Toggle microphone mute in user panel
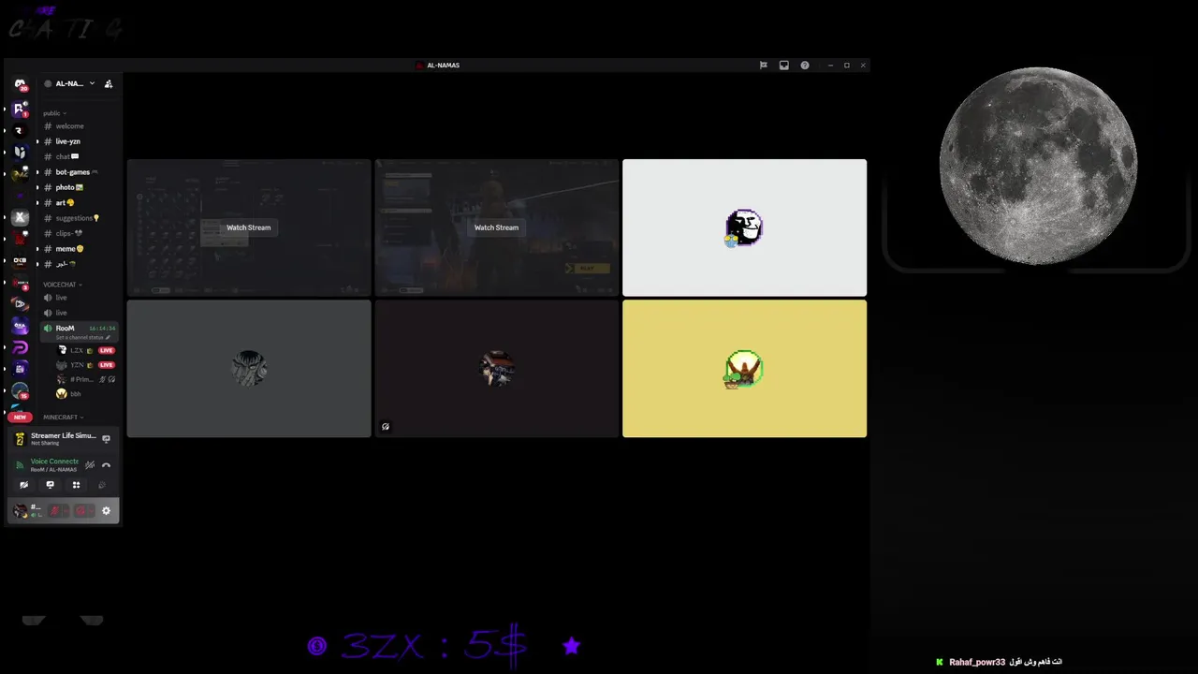 (x=54, y=511)
